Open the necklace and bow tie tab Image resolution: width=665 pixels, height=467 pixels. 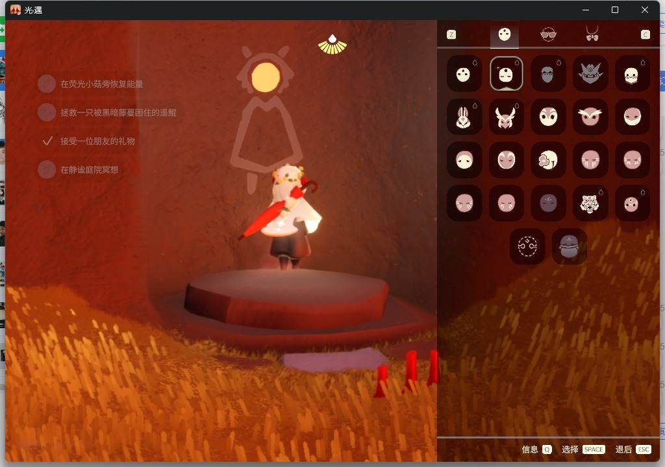pyautogui.click(x=592, y=34)
